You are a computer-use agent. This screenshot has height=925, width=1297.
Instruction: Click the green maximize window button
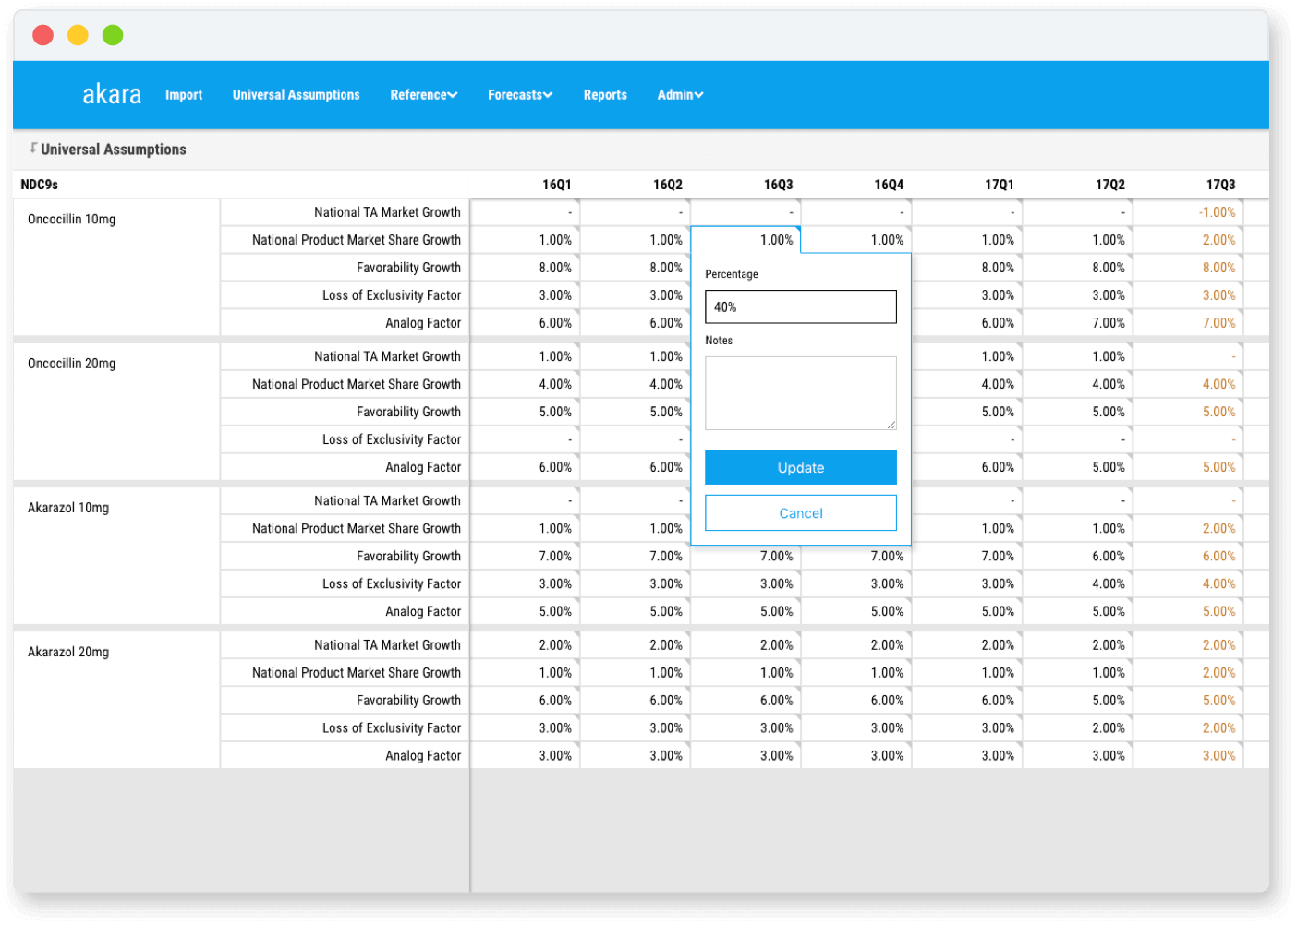113,35
